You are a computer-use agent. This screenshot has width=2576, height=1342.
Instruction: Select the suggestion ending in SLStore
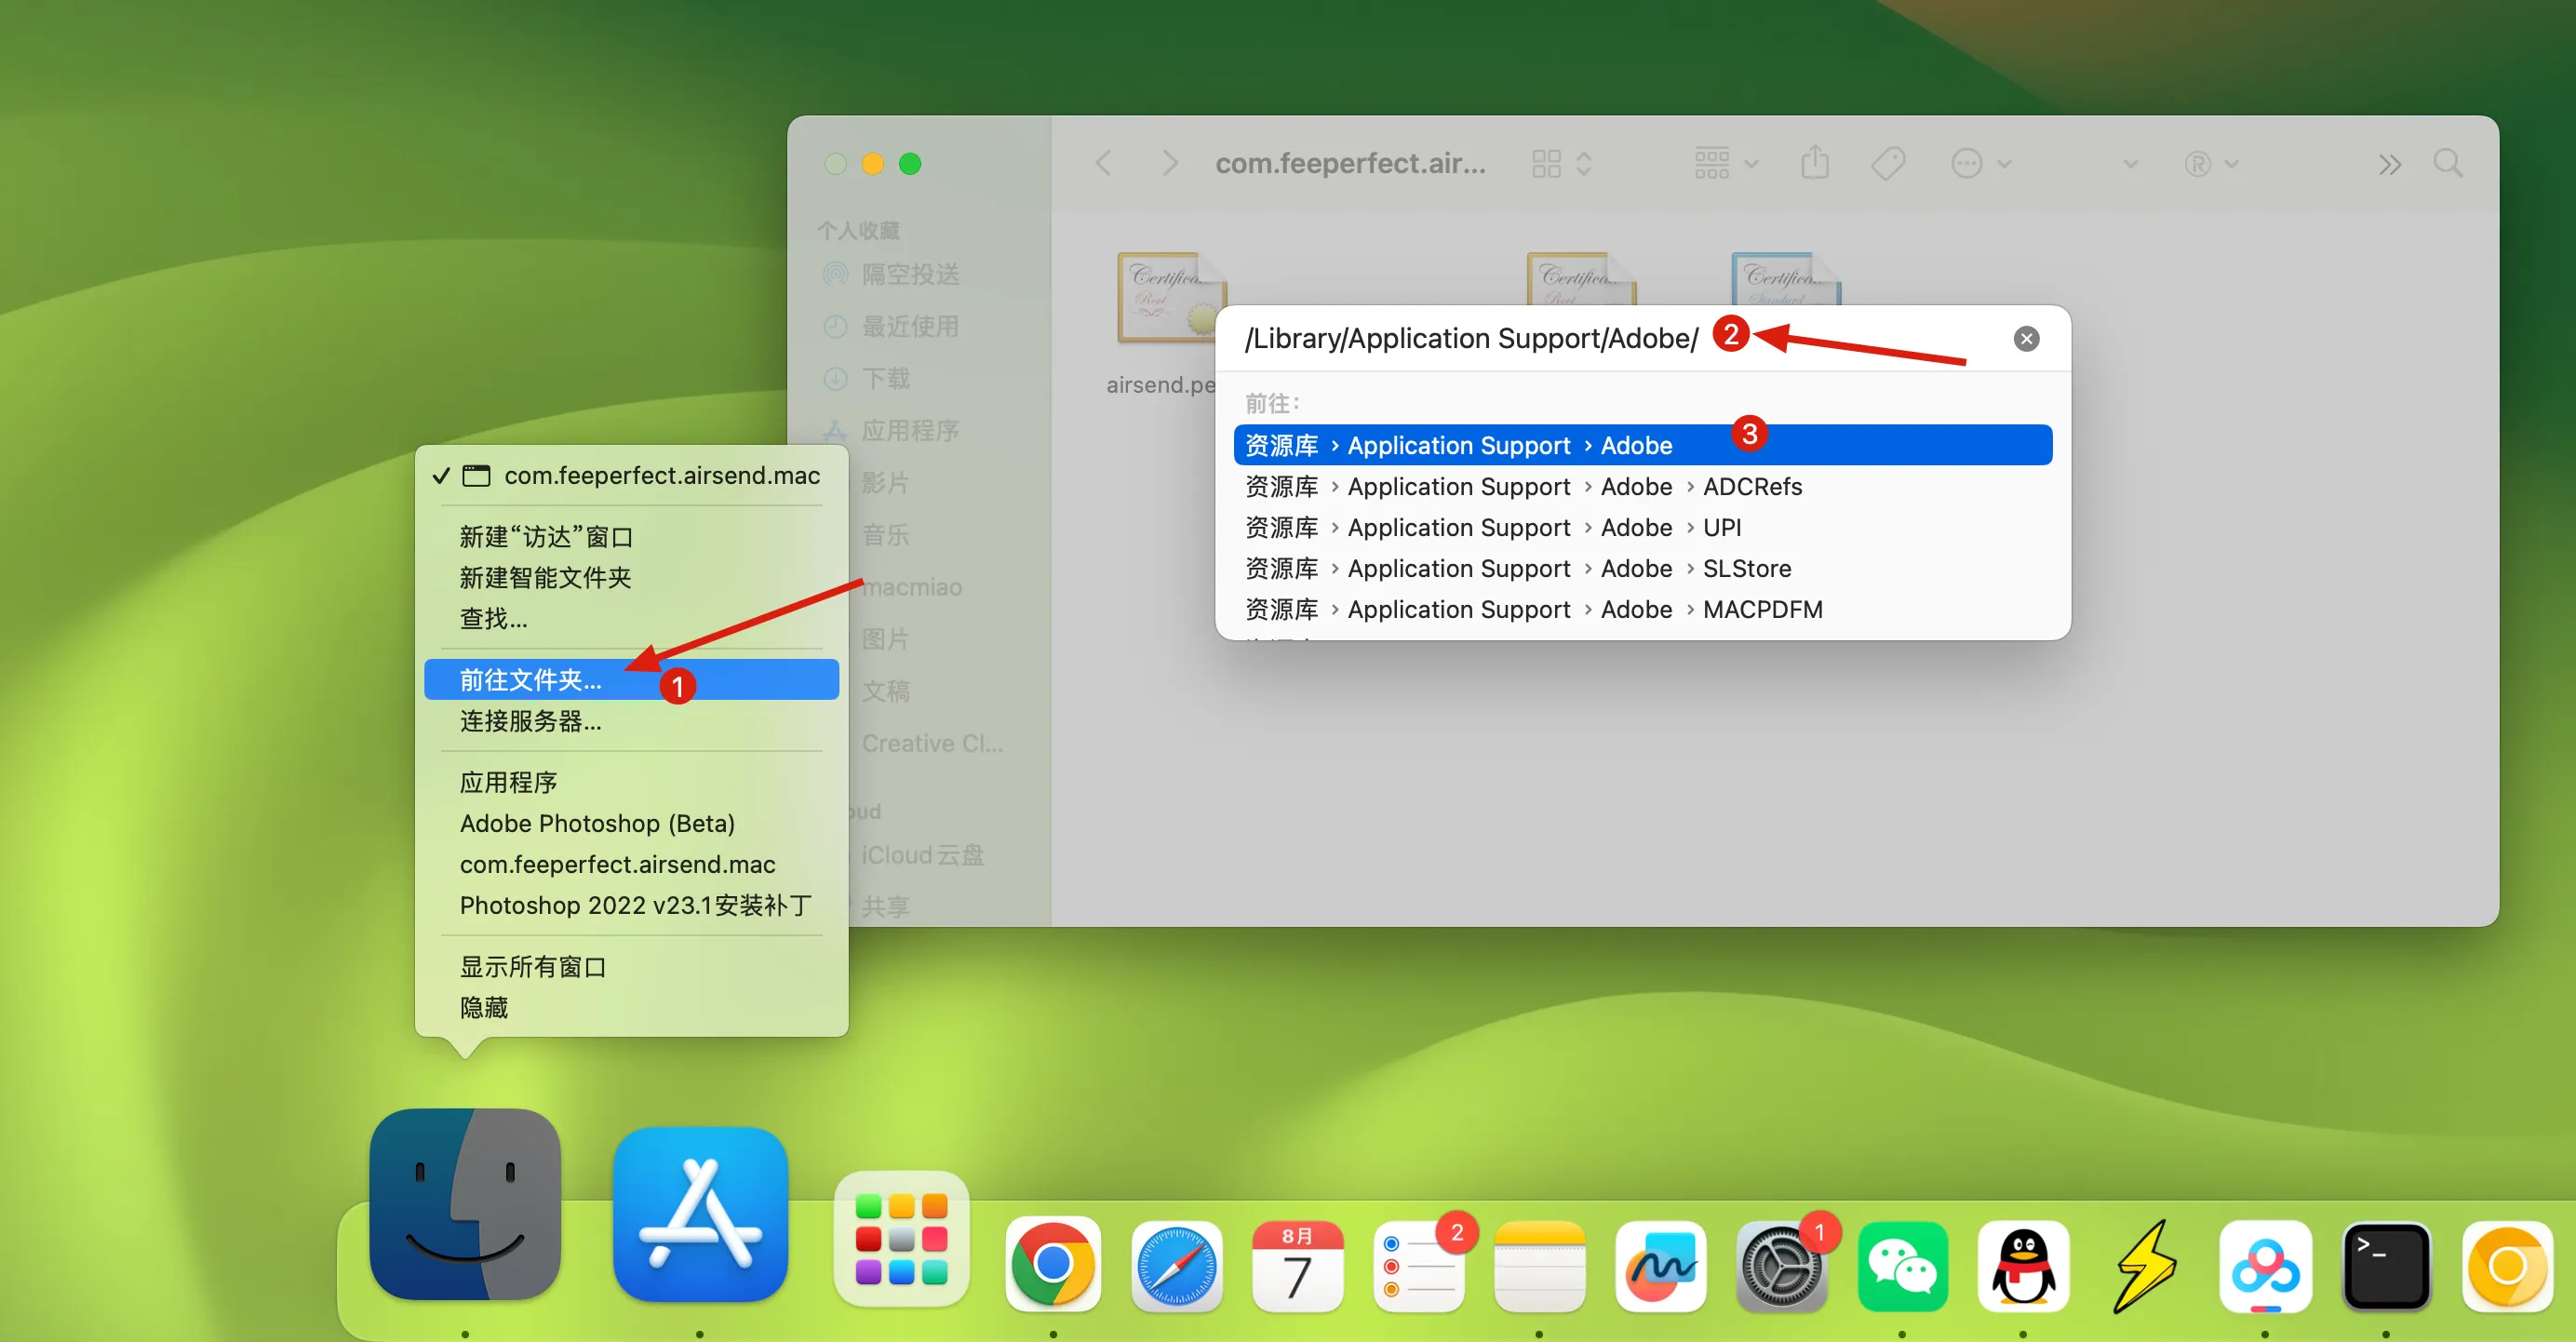point(1643,568)
